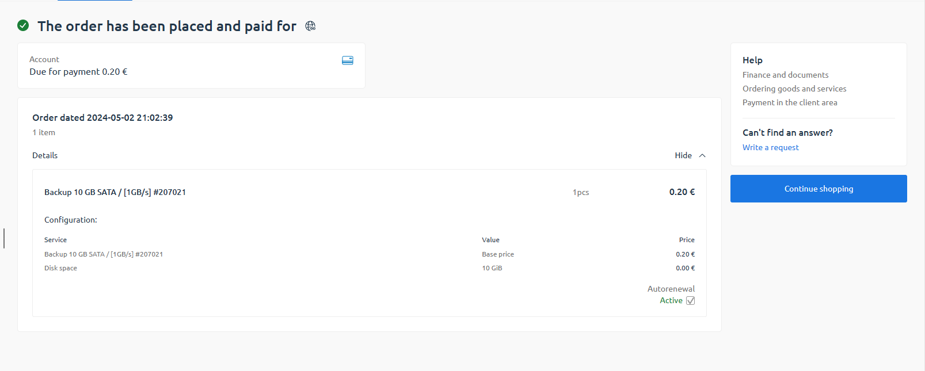Screen dimensions: 925x371
Task: Click the Disk space configuration row
Action: point(60,269)
